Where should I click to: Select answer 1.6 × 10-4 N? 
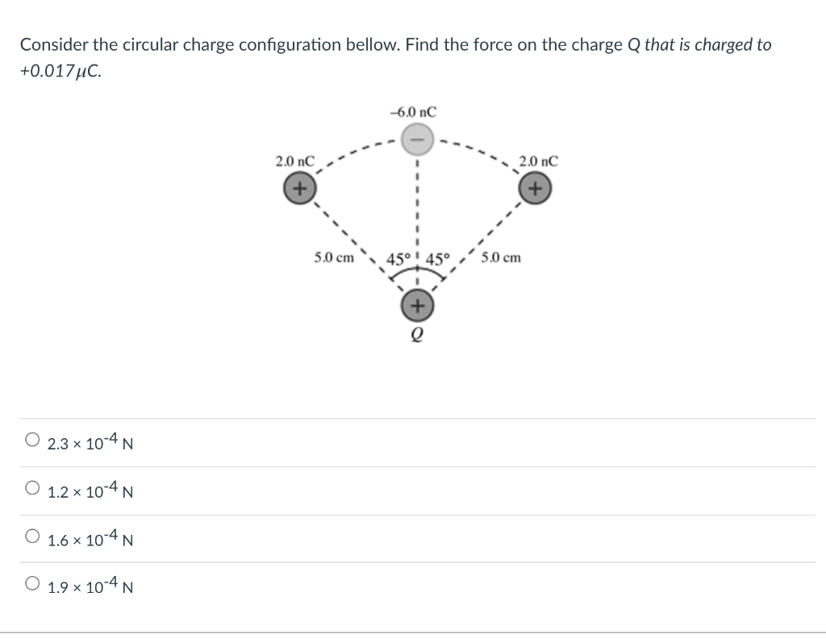(30, 535)
